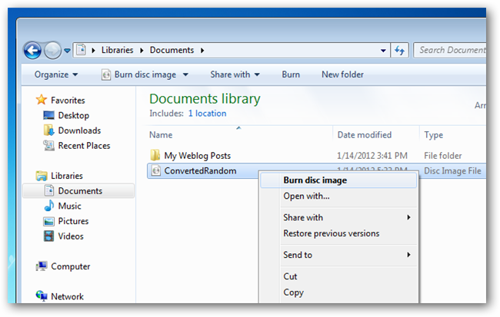Open Downloads from Favorites
This screenshot has width=500, height=317.
[x=79, y=130]
